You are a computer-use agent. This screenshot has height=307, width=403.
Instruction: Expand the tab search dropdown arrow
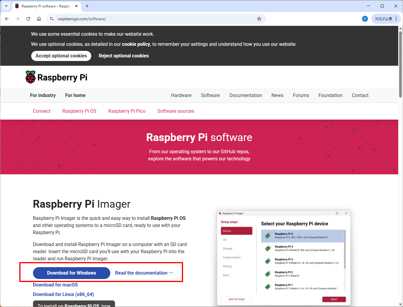6,6
